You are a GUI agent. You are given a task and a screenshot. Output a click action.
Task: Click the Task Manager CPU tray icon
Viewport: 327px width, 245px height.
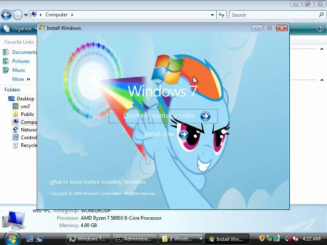277,238
